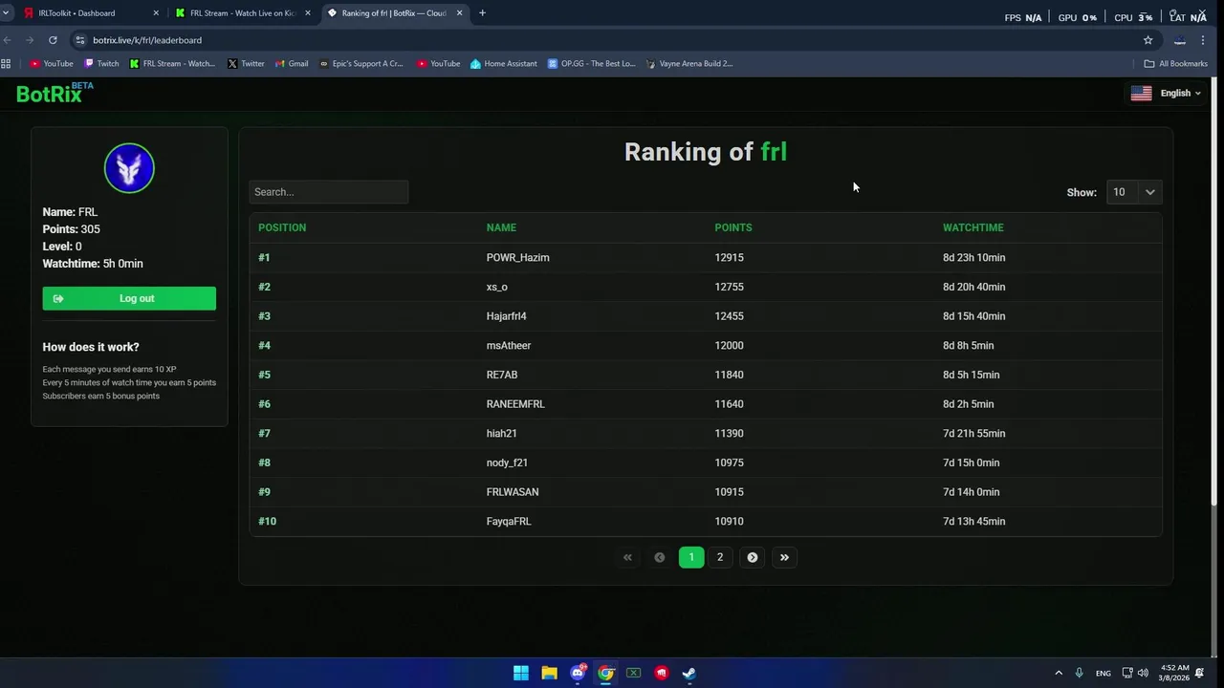Open Discord from taskbar
The width and height of the screenshot is (1224, 688).
click(578, 673)
